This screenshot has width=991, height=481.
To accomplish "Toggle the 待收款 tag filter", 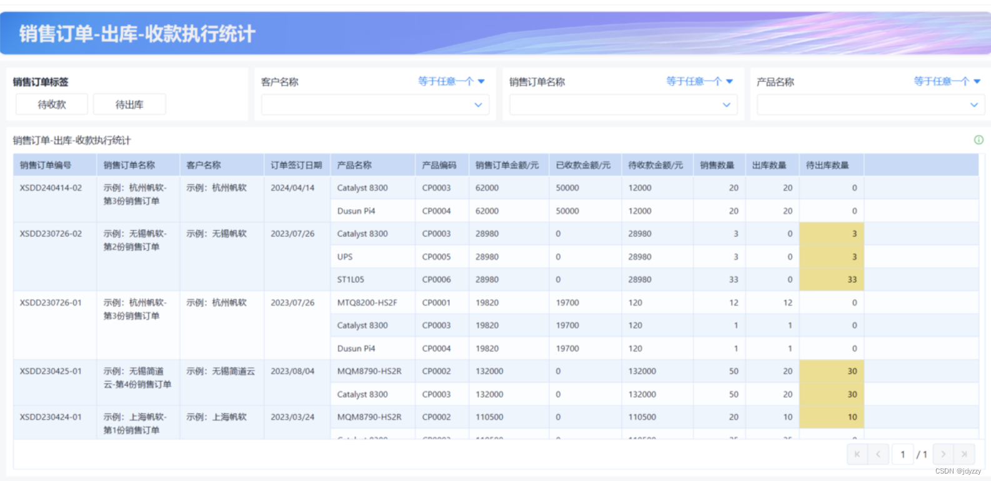I will point(52,104).
